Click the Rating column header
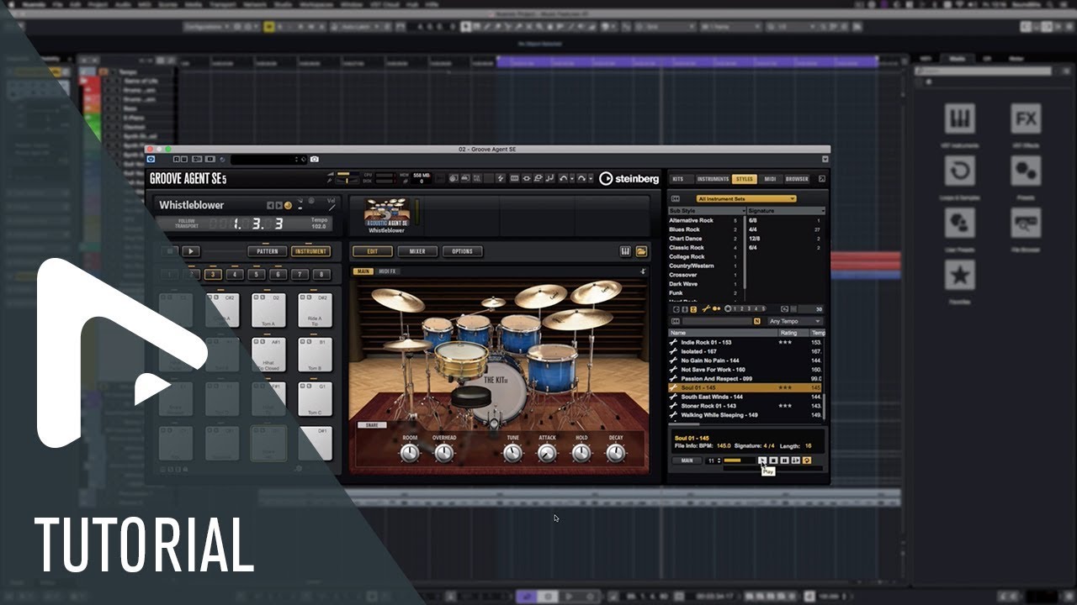Image resolution: width=1077 pixels, height=605 pixels. [793, 333]
